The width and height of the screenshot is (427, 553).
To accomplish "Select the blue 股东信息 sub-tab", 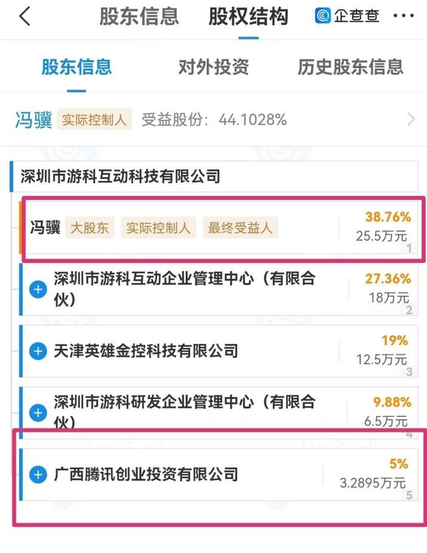I will [76, 67].
